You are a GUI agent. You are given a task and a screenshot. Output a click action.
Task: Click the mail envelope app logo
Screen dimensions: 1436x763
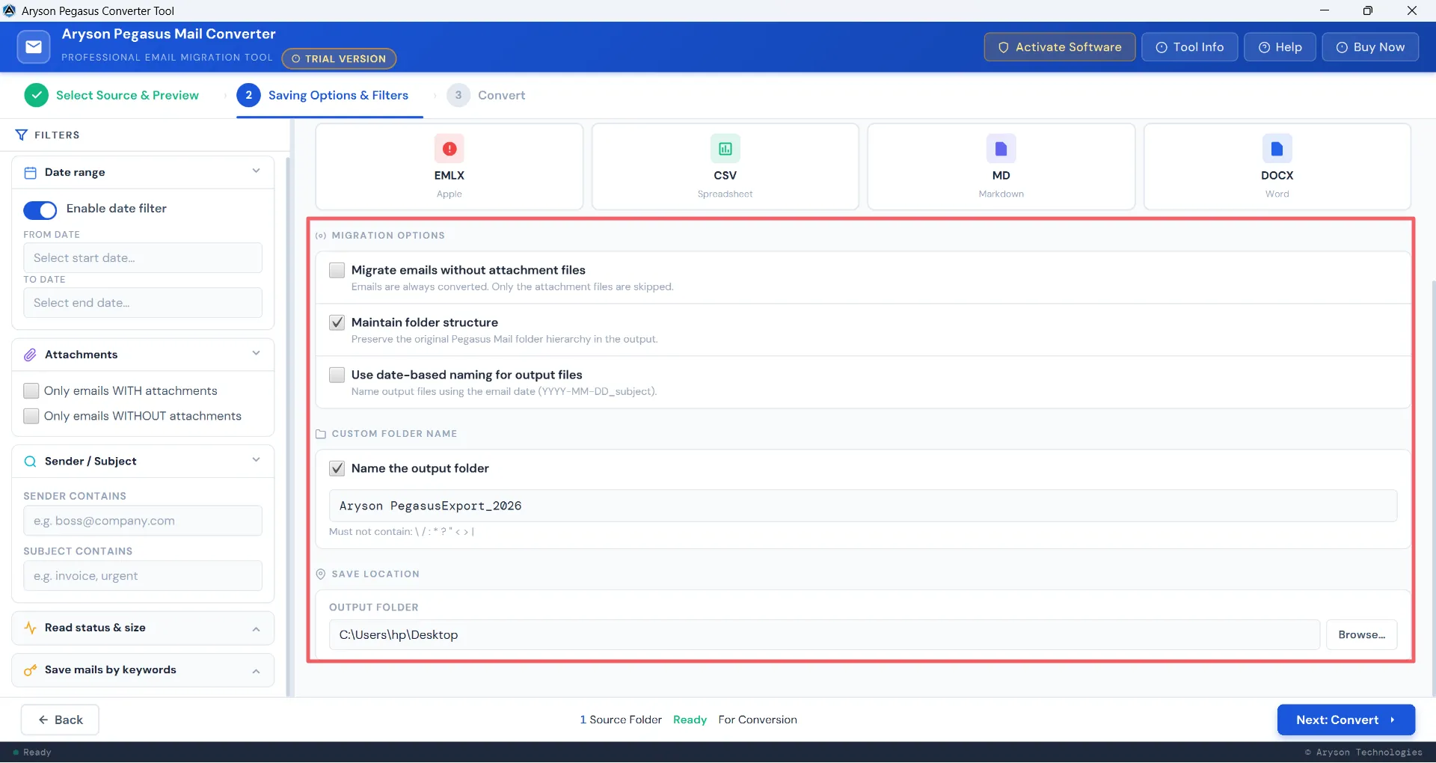click(x=34, y=46)
